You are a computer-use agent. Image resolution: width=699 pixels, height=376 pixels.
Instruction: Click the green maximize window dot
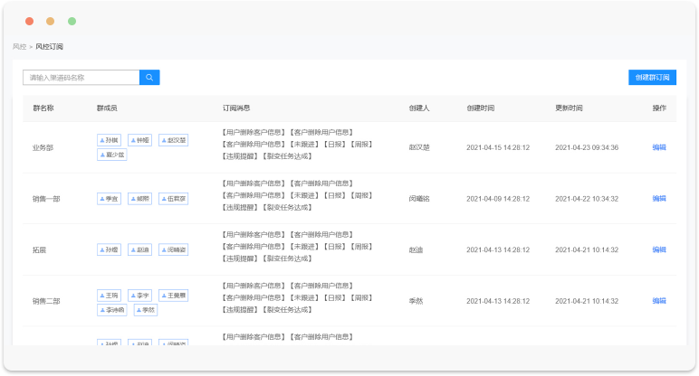72,21
